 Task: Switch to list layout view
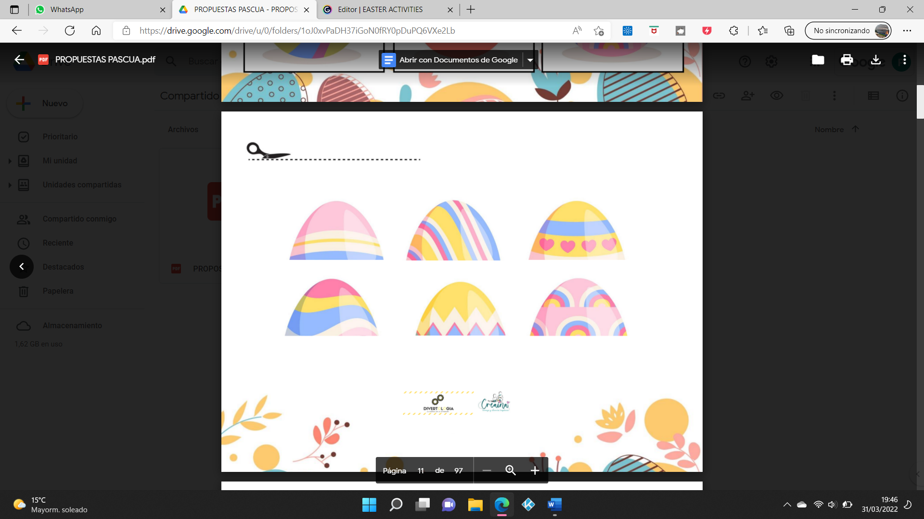873,96
